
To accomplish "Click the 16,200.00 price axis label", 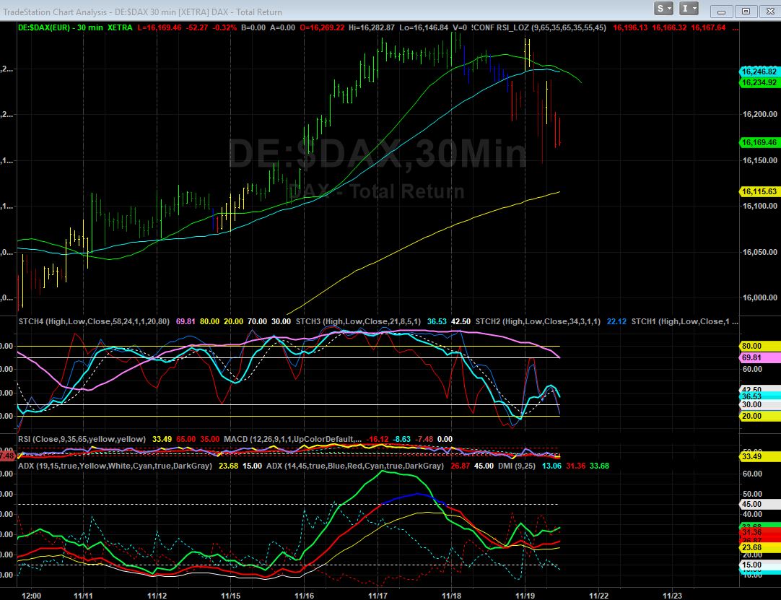I will pos(759,114).
